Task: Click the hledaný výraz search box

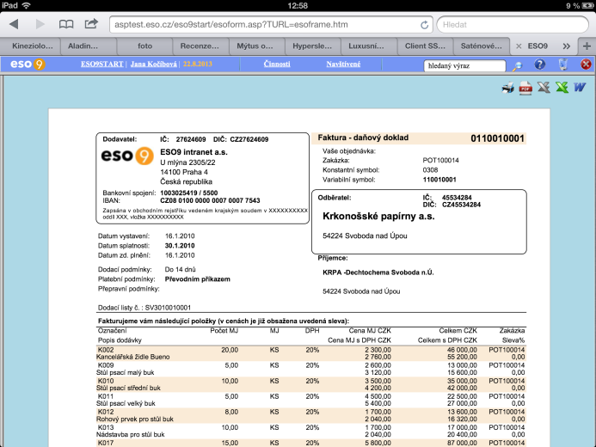Action: tap(465, 65)
